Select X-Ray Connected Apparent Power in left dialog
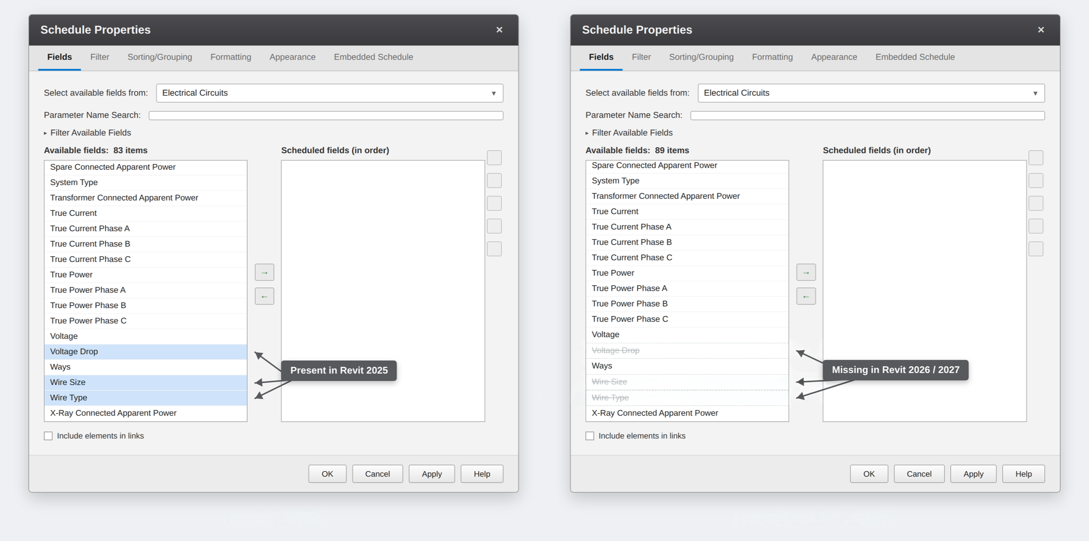The image size is (1089, 541). (x=145, y=413)
